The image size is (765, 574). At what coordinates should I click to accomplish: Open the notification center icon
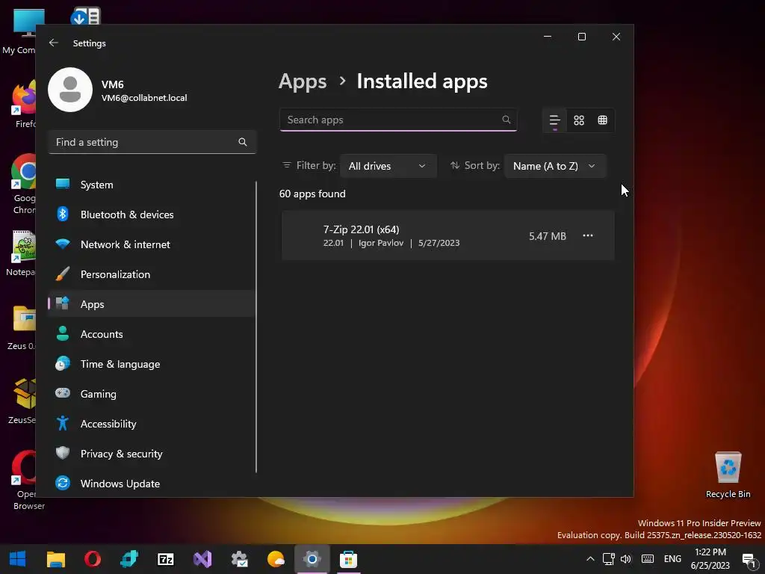[749, 559]
